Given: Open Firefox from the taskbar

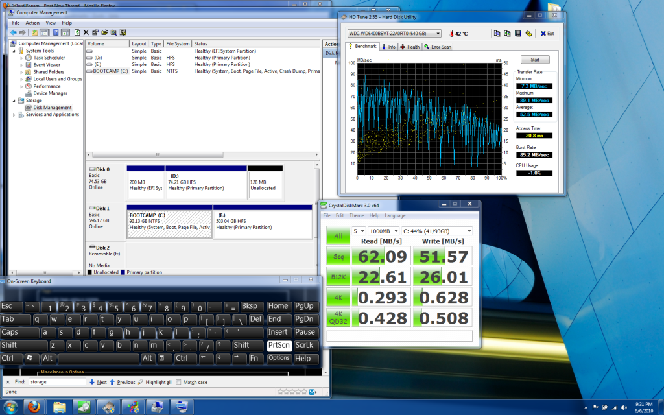Looking at the screenshot, I should pyautogui.click(x=34, y=407).
